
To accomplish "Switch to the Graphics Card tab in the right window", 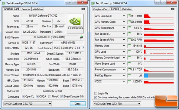I will click(101, 9).
